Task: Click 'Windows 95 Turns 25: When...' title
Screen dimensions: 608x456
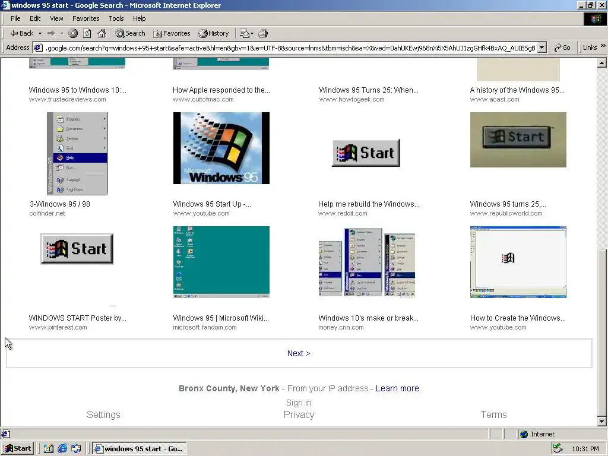Action: (369, 90)
